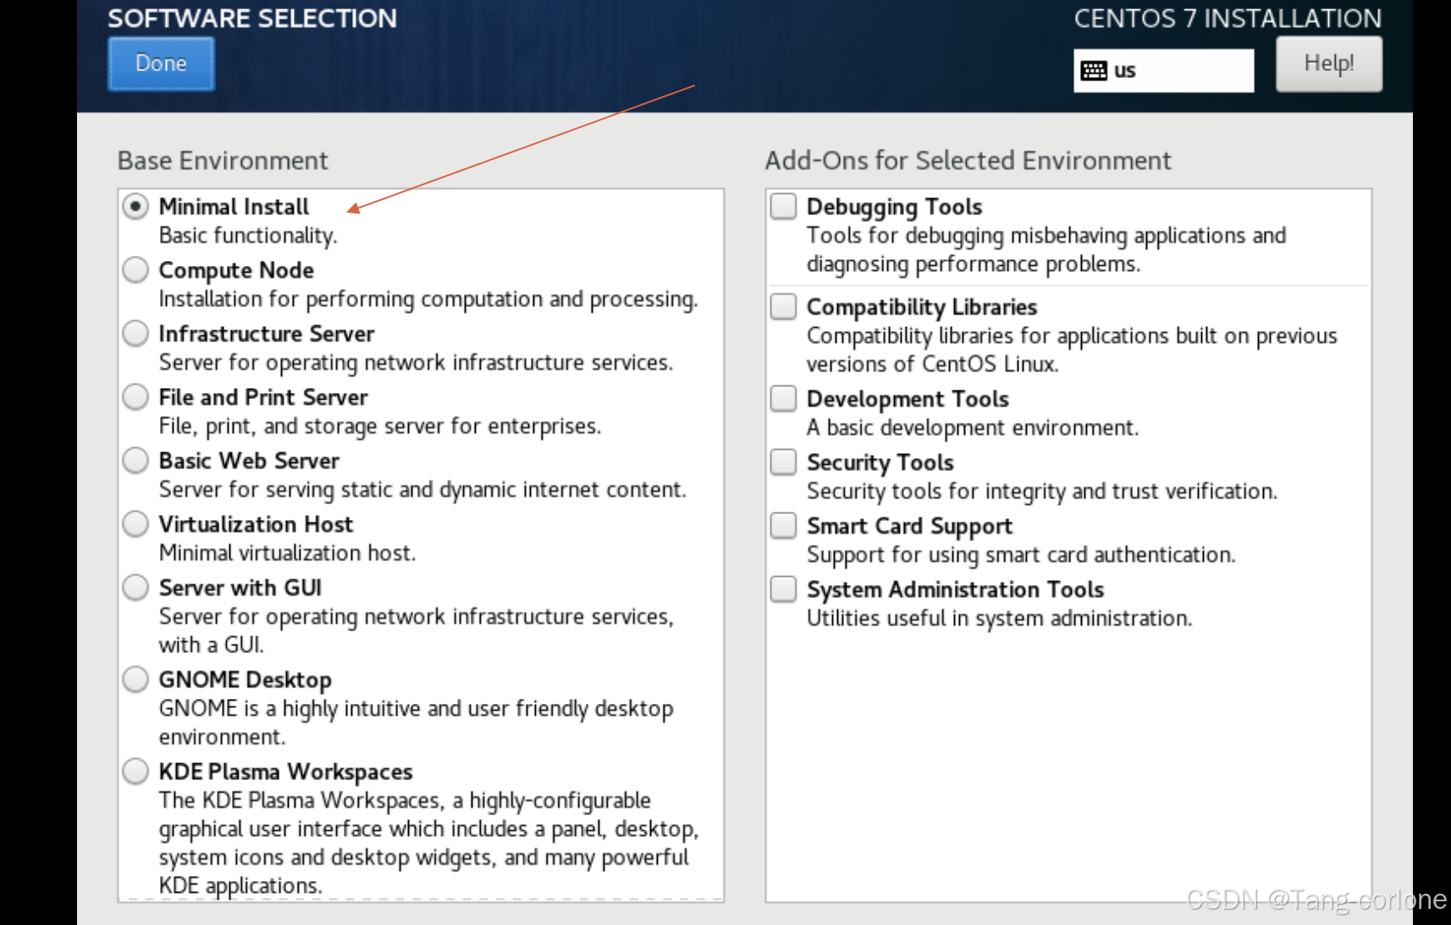
Task: Select KDE Plasma Workspaces radio button
Action: point(135,772)
